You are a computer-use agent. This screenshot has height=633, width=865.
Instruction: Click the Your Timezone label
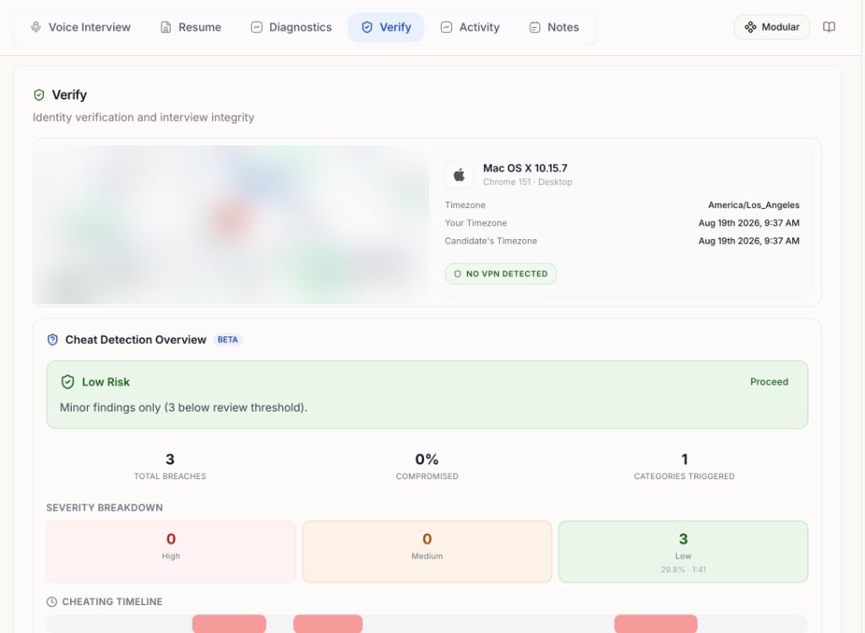click(476, 223)
